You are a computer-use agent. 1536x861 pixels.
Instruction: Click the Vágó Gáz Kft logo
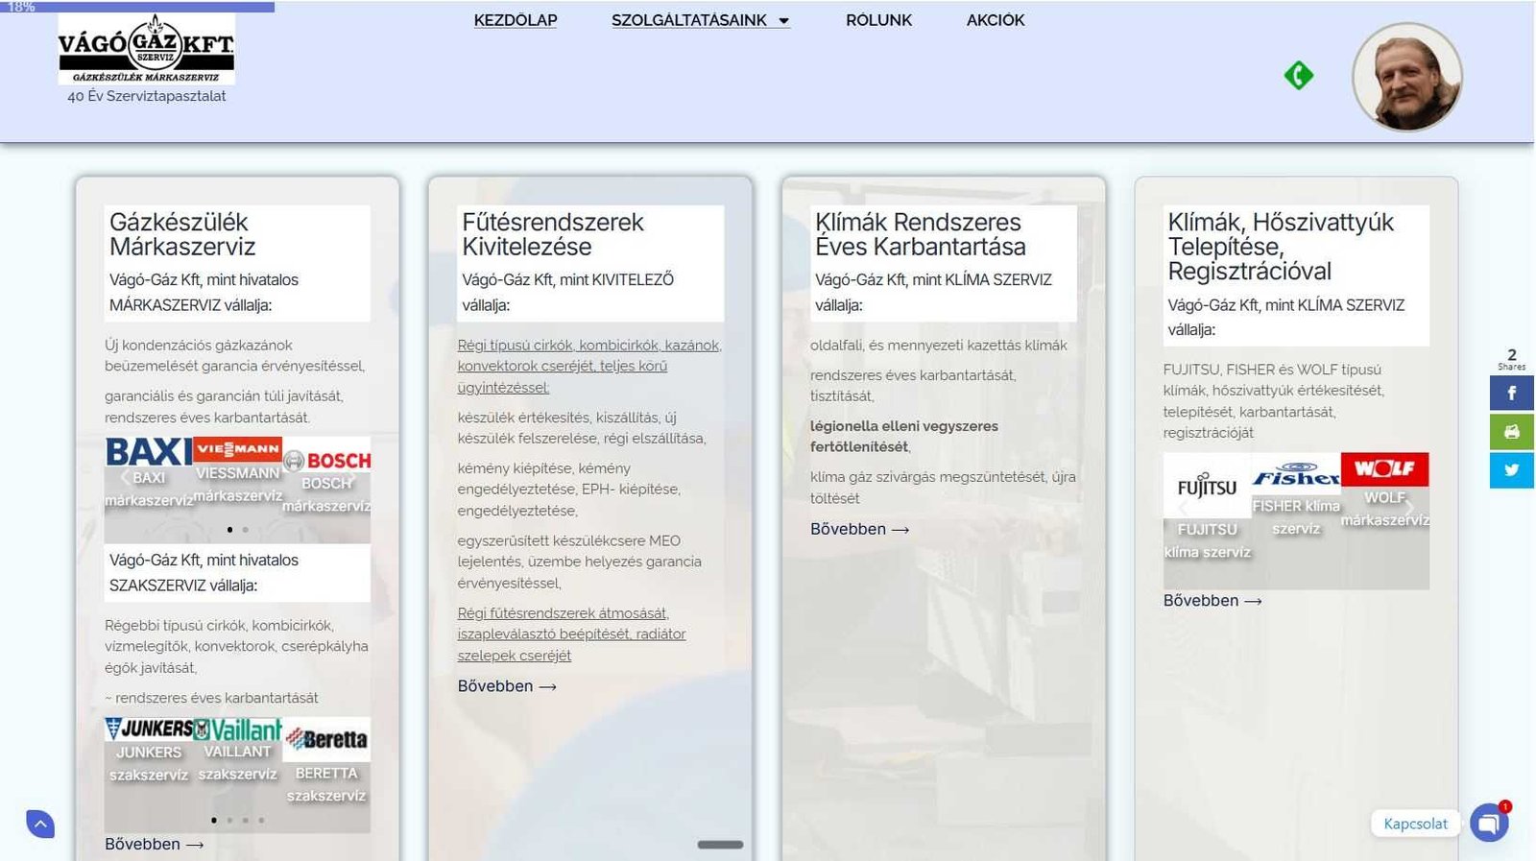tap(147, 49)
